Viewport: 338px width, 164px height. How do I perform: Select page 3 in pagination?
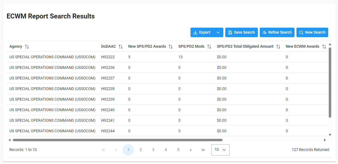click(x=153, y=150)
